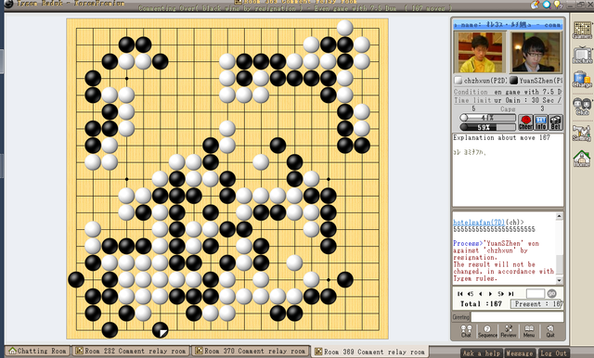Click the white player's 41% support bar
This screenshot has width=594, height=358.
click(x=487, y=118)
